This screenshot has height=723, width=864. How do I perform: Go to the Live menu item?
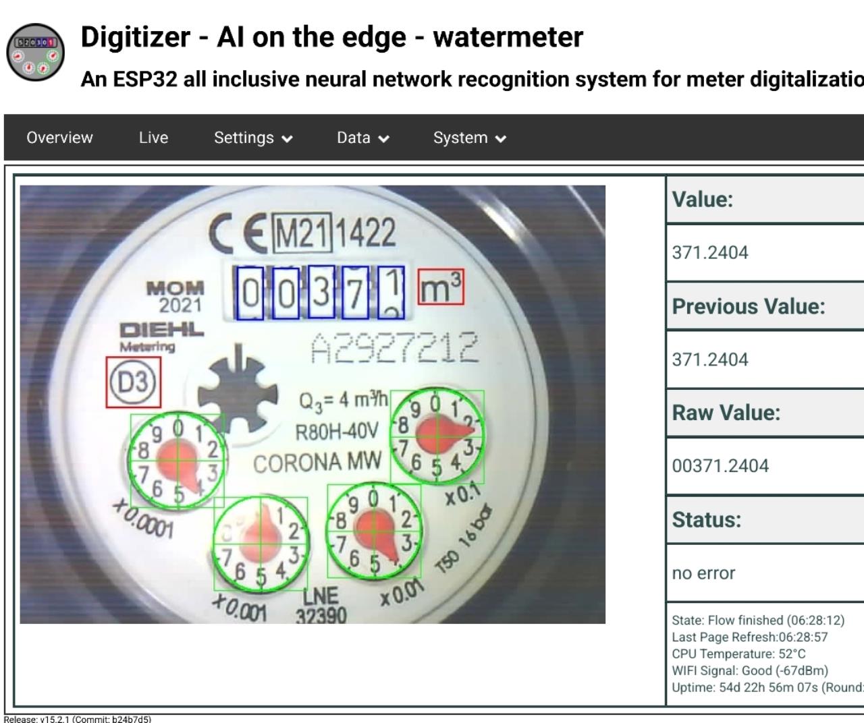153,138
